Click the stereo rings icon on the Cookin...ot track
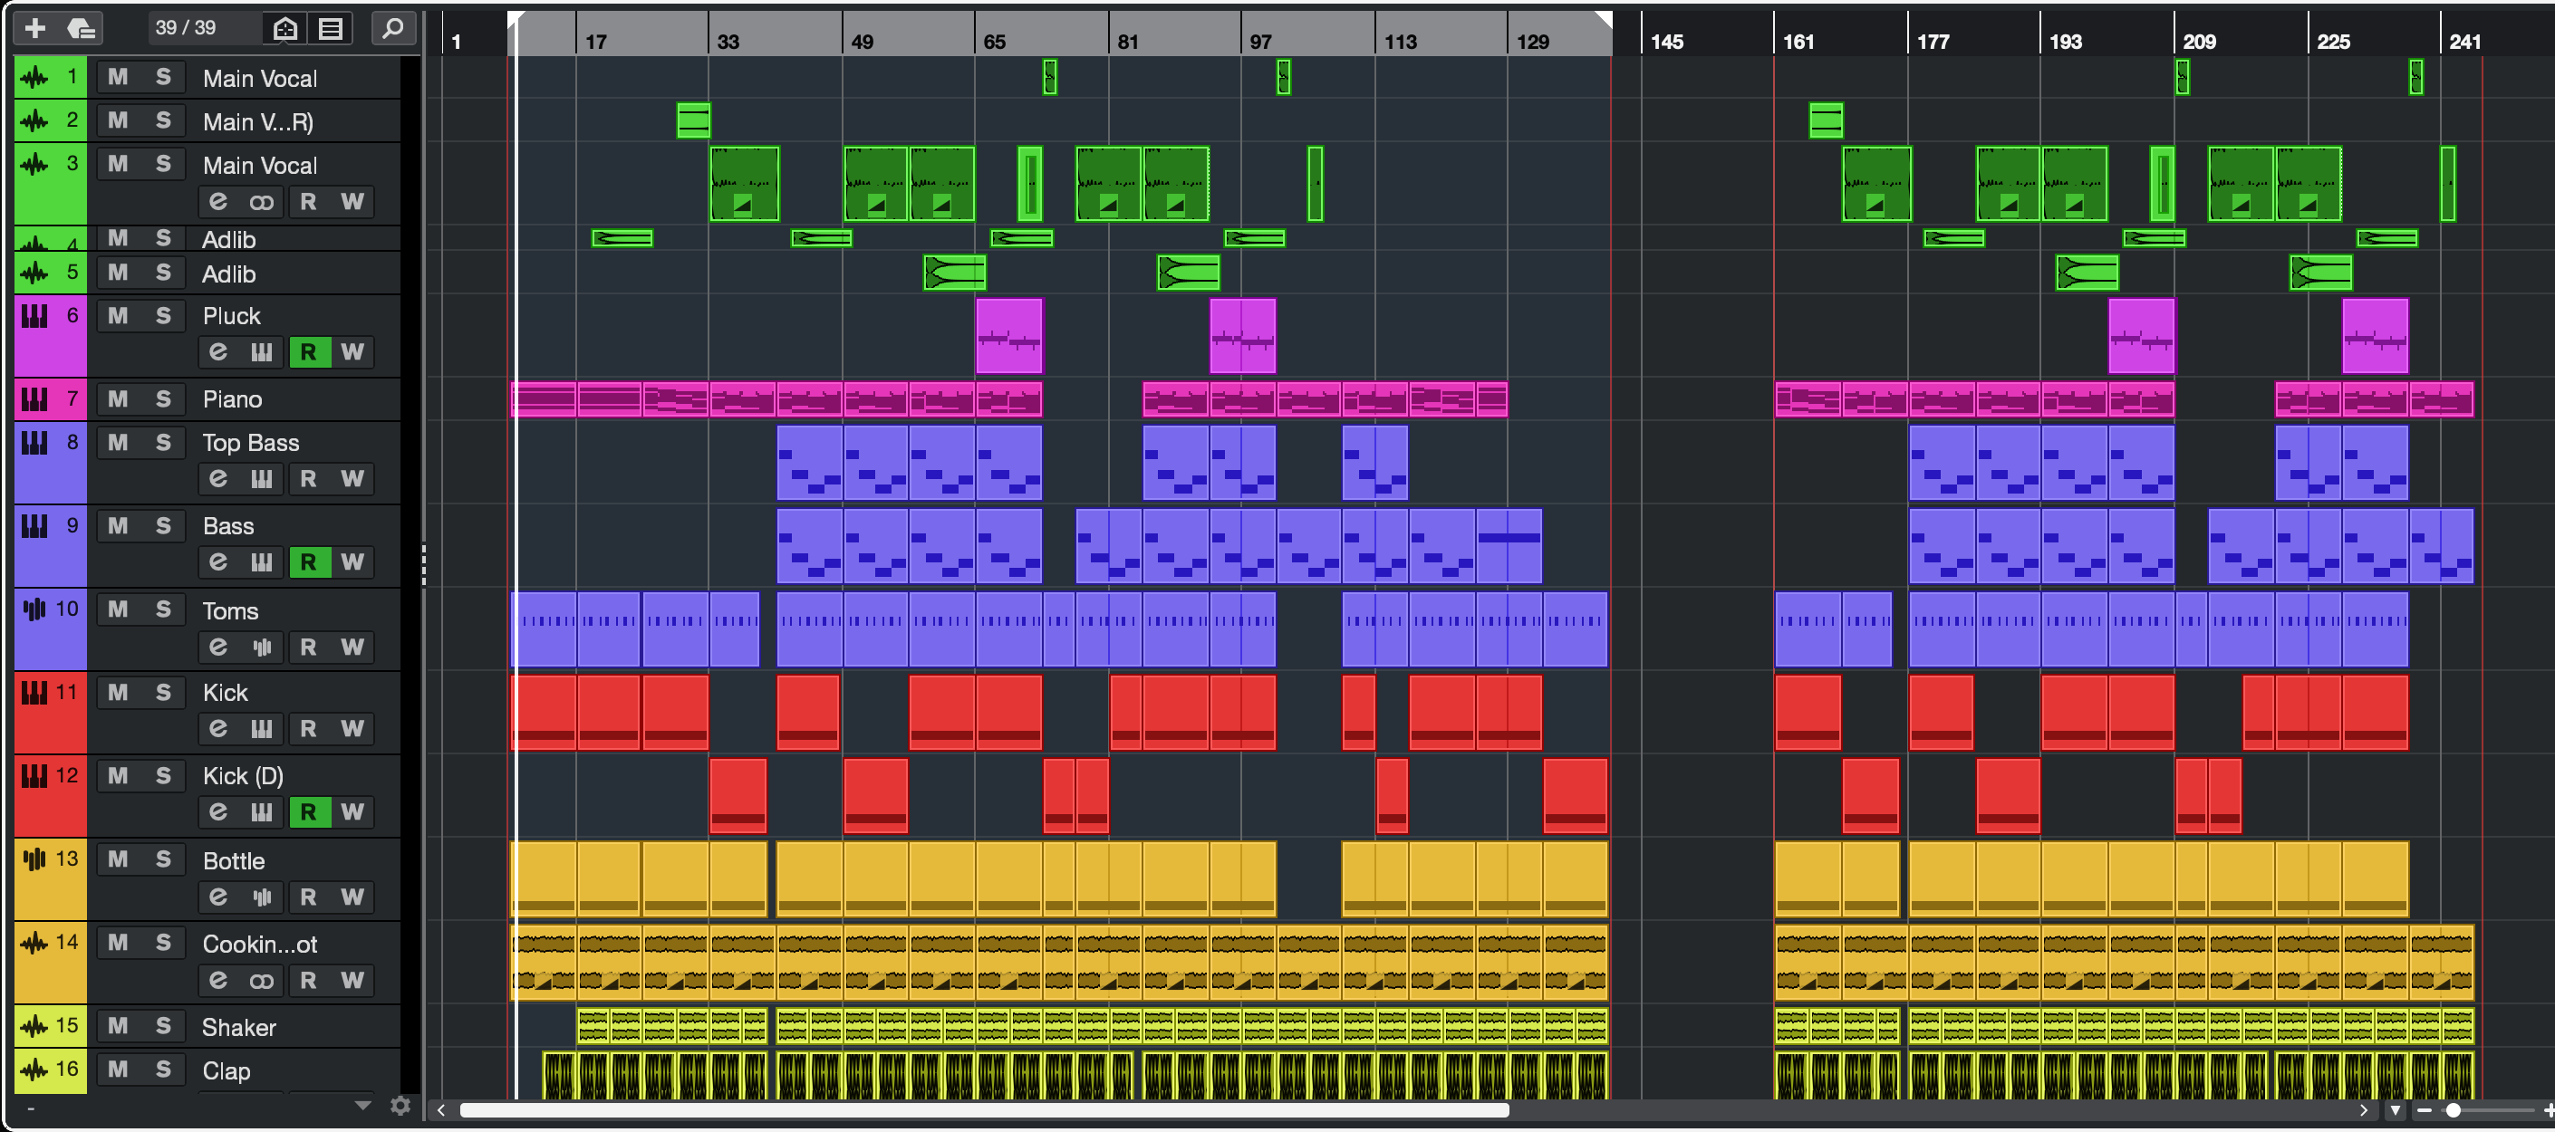The width and height of the screenshot is (2555, 1132). click(262, 981)
